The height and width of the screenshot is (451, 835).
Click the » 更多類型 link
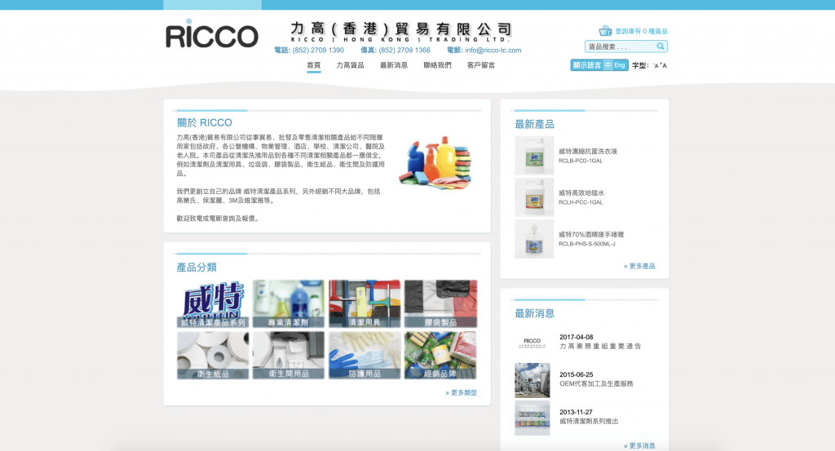pos(462,392)
